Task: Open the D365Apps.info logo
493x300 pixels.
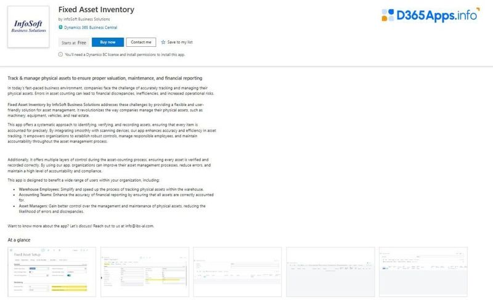Action: coord(431,15)
